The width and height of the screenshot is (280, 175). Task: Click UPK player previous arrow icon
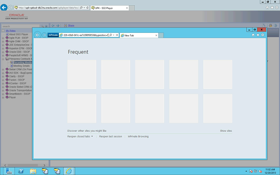[53, 25]
